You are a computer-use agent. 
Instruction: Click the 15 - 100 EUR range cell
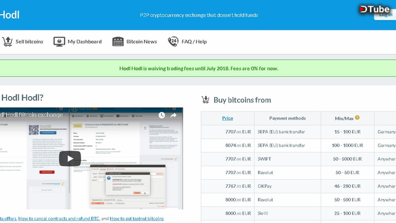click(348, 132)
